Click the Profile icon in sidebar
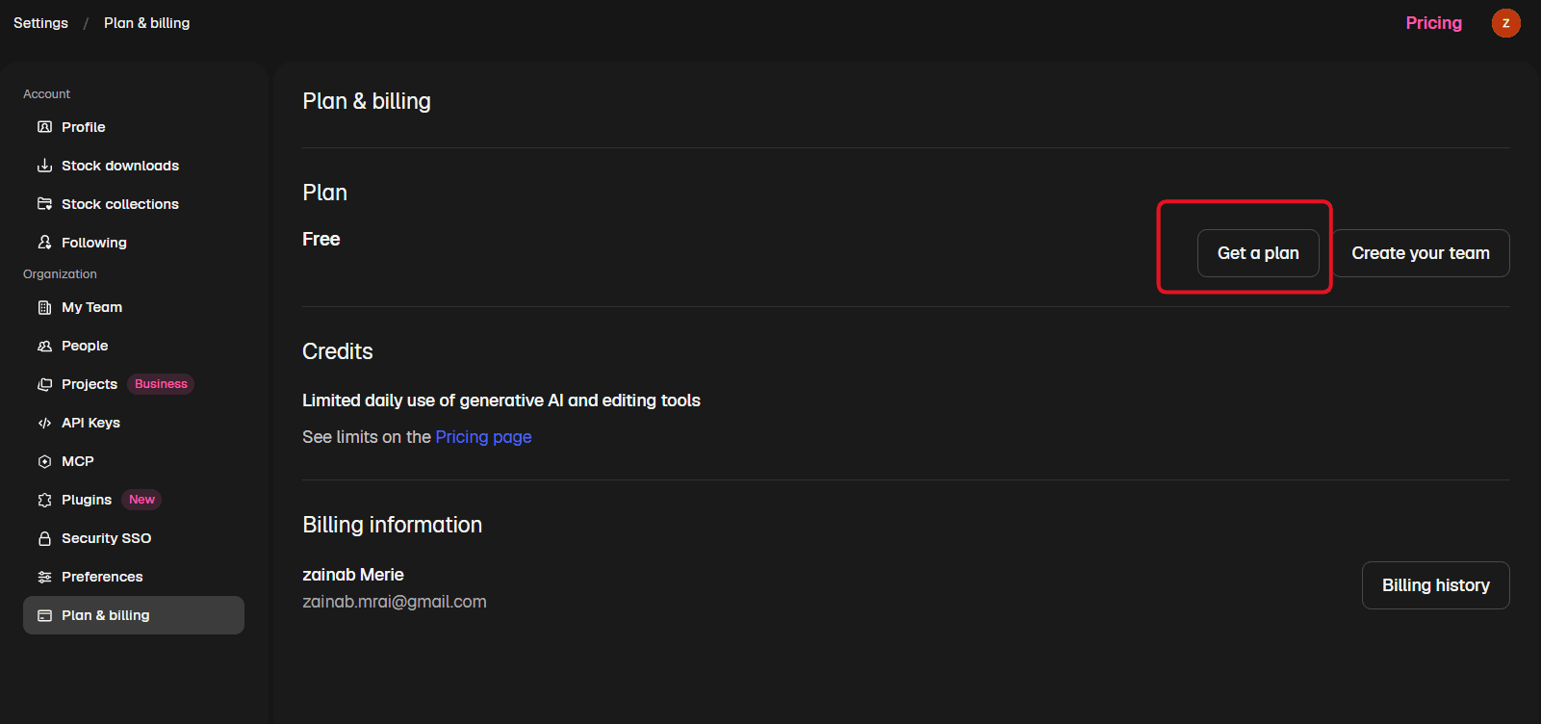The image size is (1541, 724). 44,127
